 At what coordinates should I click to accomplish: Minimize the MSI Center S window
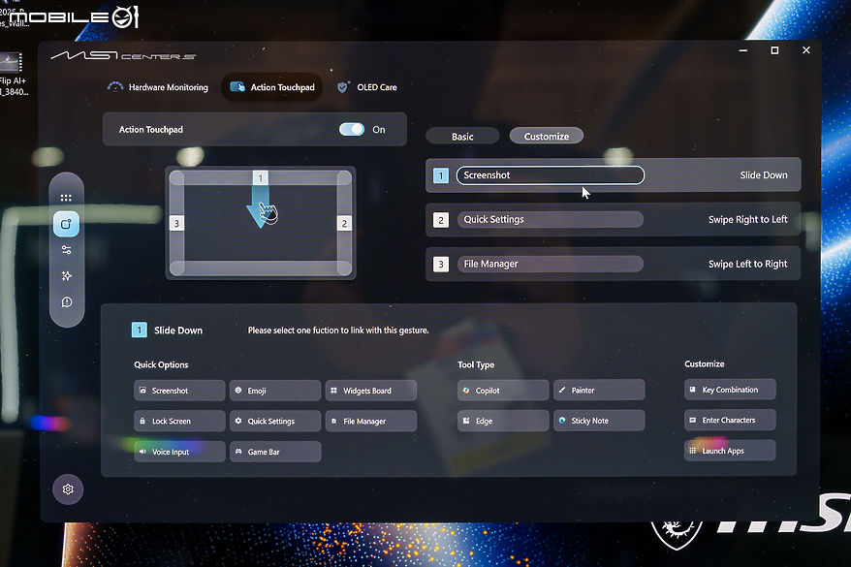(x=743, y=50)
